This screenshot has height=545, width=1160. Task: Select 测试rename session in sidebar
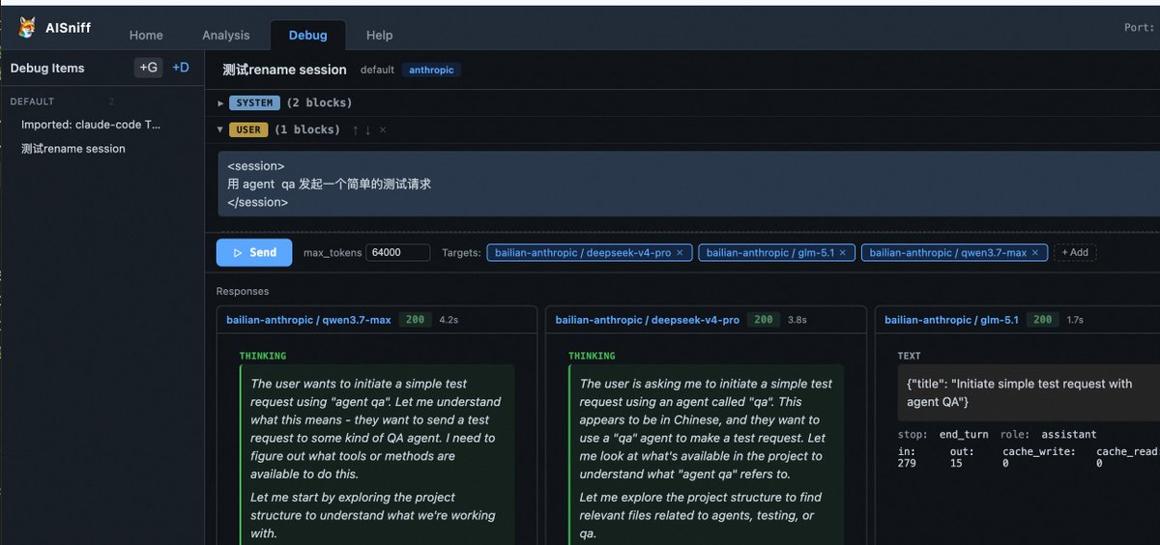pyautogui.click(x=73, y=149)
